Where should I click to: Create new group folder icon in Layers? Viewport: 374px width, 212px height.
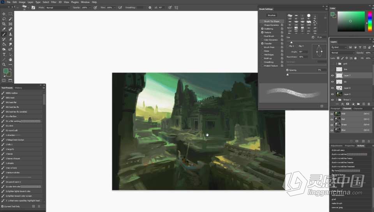click(358, 104)
